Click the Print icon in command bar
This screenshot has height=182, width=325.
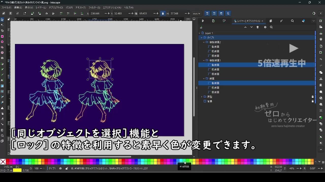pyautogui.click(x=321, y=39)
